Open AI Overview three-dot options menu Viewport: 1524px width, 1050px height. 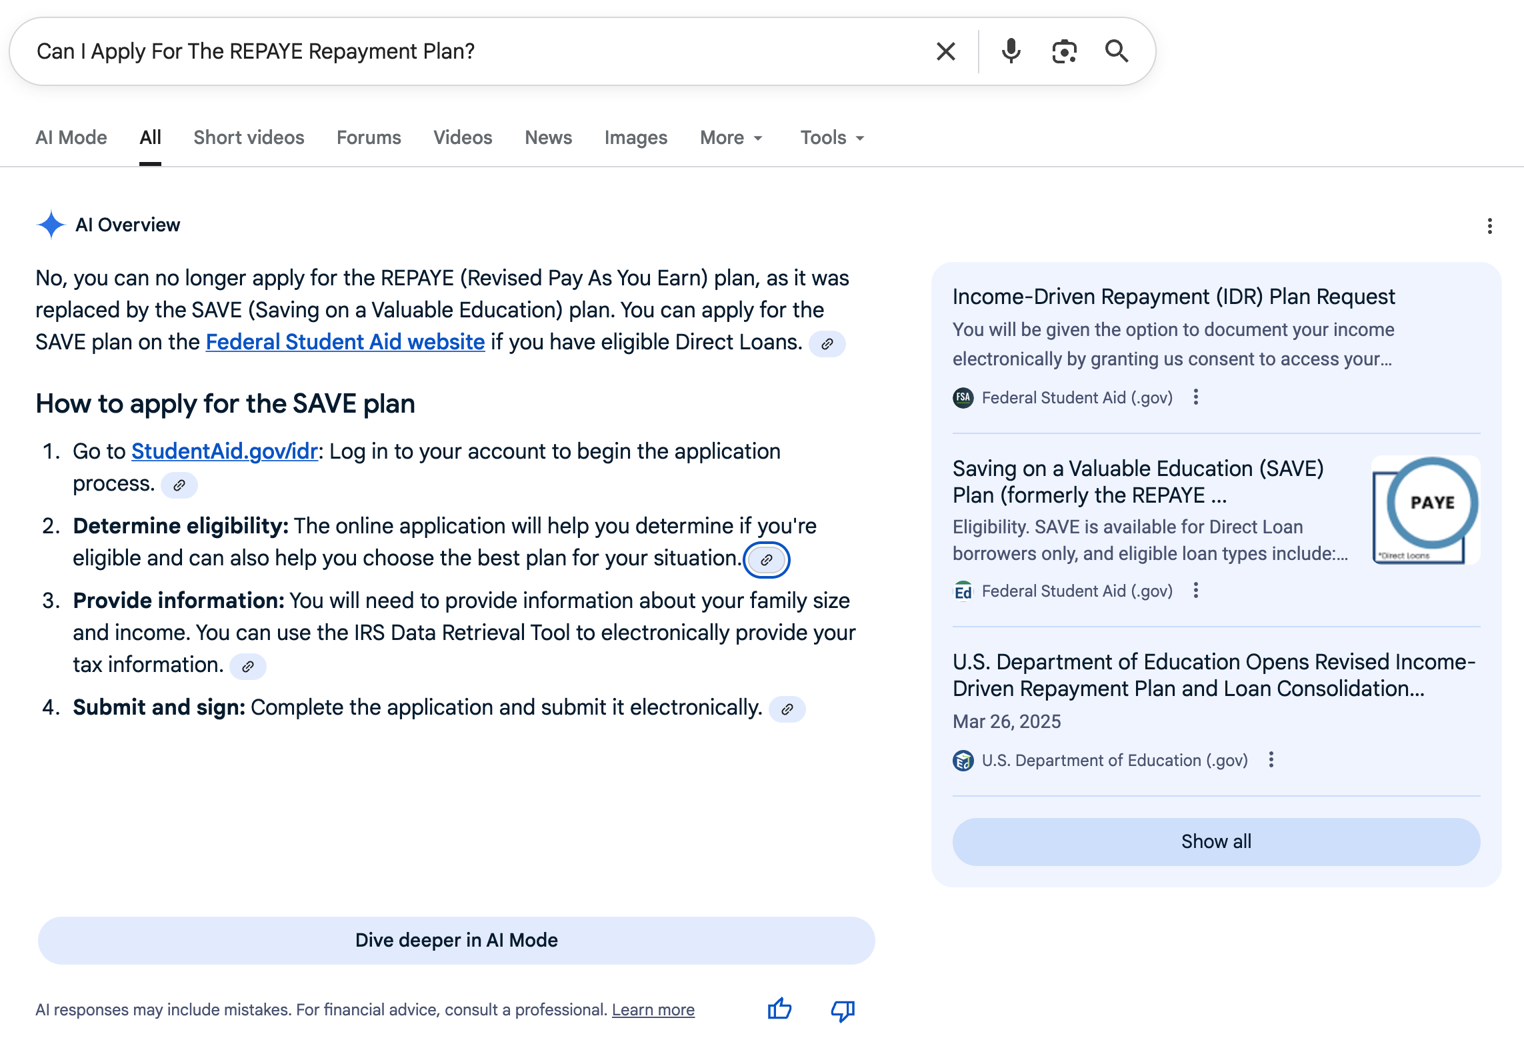1489,226
